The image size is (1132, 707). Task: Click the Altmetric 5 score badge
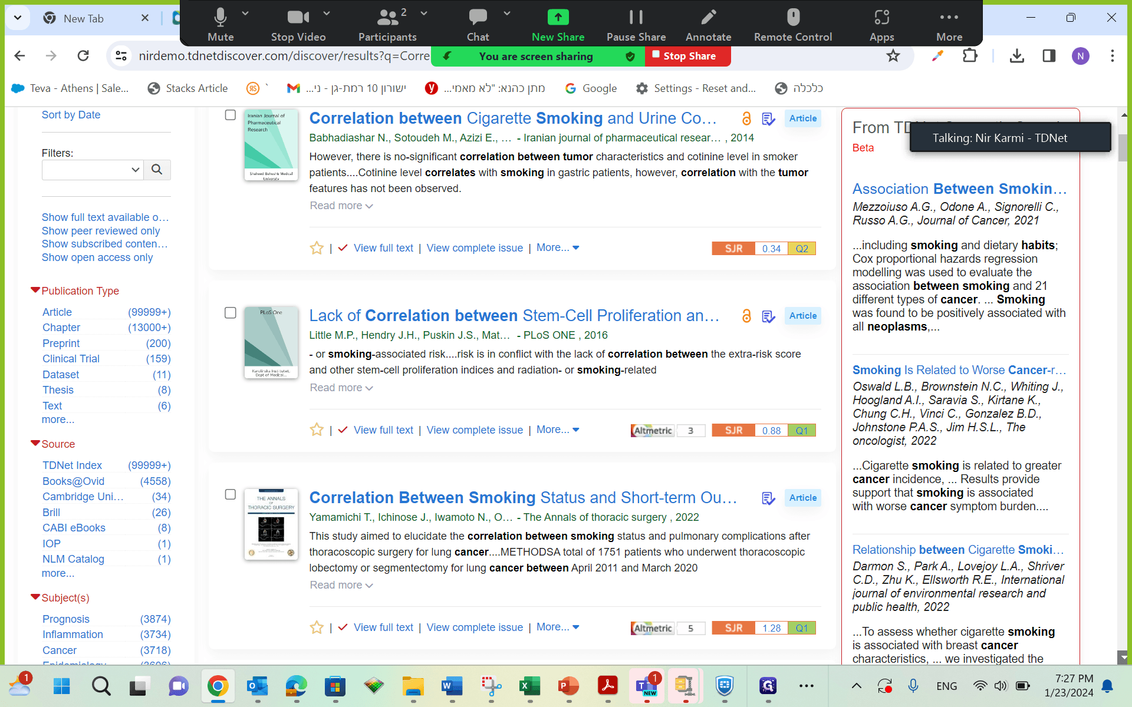[667, 628]
